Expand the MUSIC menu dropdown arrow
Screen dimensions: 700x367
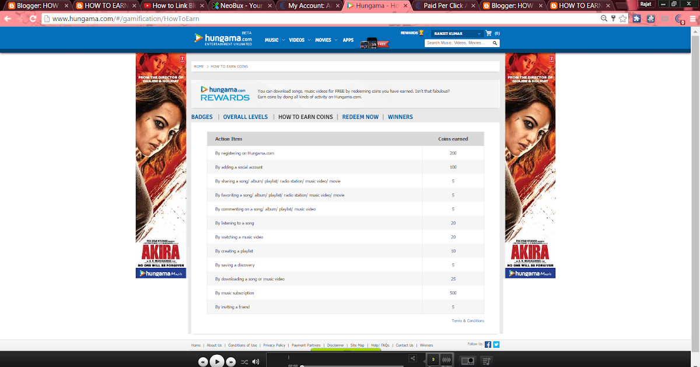pos(283,40)
